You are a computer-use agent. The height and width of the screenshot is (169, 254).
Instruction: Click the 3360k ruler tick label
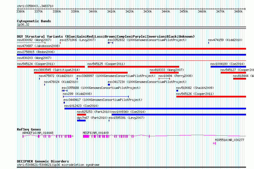21,12
